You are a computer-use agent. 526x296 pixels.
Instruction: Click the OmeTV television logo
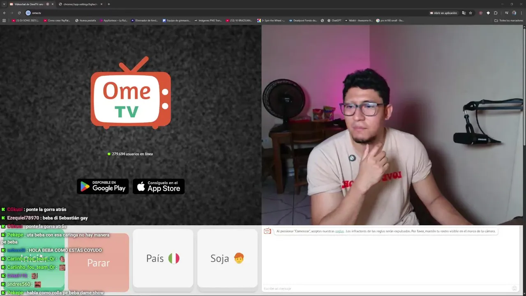point(131,93)
